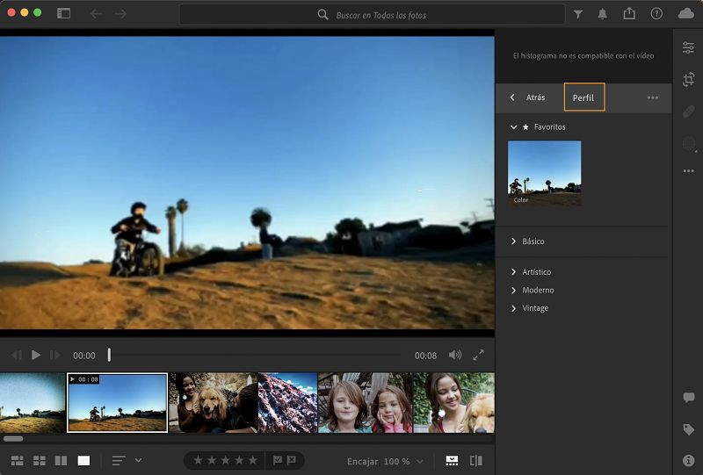The height and width of the screenshot is (475, 703).
Task: Open the 100 % zoom dropdown
Action: pyautogui.click(x=403, y=461)
